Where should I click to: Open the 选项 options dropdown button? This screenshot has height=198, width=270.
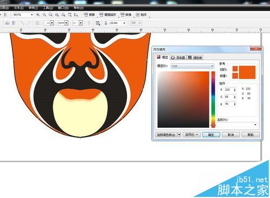coord(192,135)
